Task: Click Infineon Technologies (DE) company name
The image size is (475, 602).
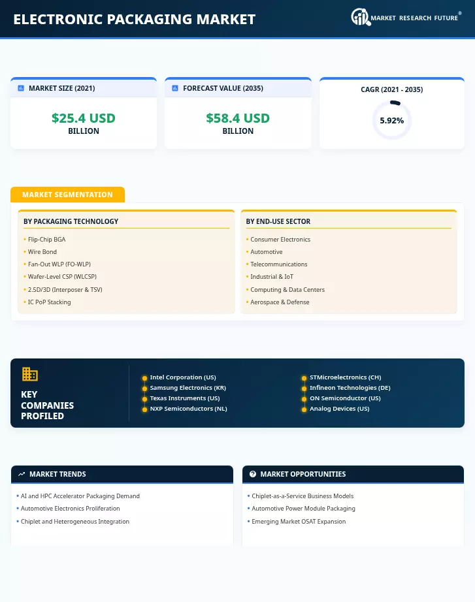Action: pyautogui.click(x=350, y=388)
